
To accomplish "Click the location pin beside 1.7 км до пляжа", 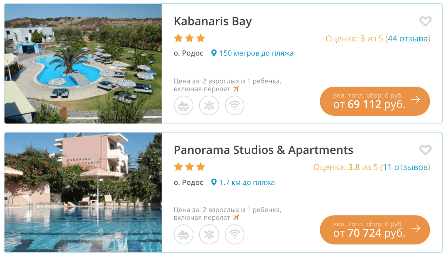I will coord(214,182).
